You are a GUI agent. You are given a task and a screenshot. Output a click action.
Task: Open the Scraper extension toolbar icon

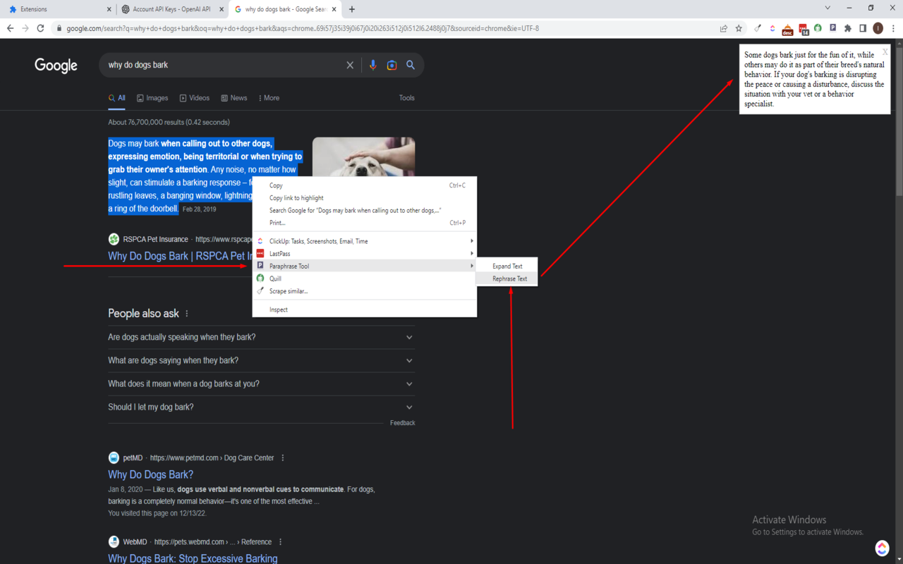(x=758, y=28)
